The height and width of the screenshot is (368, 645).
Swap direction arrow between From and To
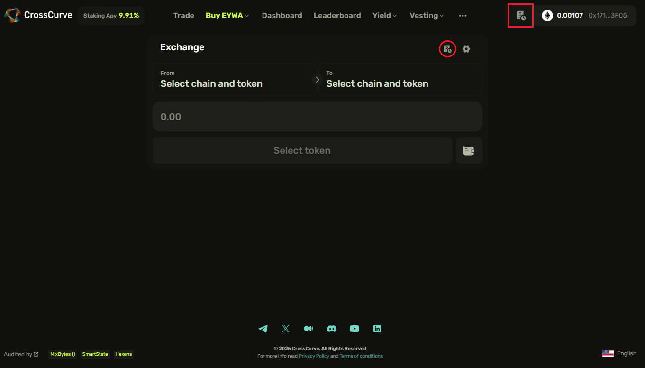(318, 80)
